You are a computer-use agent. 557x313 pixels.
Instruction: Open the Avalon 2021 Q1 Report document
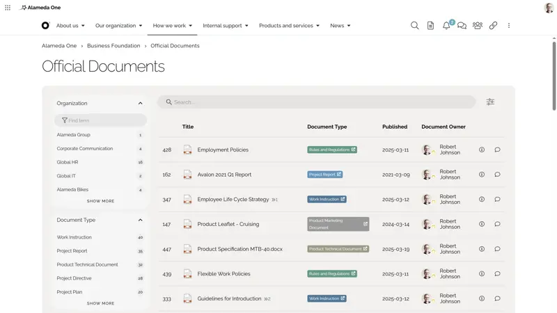[x=224, y=175]
